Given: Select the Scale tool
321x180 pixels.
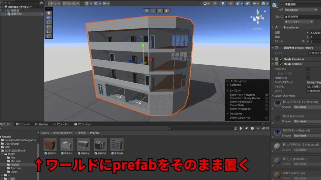Looking at the screenshot, I should 49,27.
